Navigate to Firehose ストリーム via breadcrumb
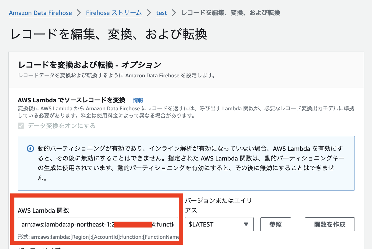The width and height of the screenshot is (372, 249). [x=114, y=13]
